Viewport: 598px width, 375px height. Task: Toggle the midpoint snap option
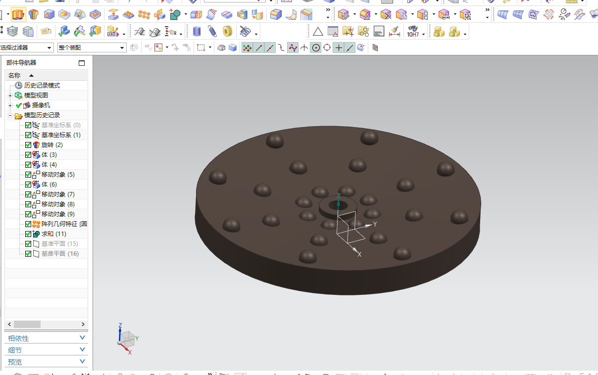click(270, 47)
